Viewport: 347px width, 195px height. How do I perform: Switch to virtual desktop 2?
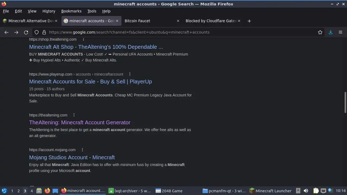pos(18,191)
